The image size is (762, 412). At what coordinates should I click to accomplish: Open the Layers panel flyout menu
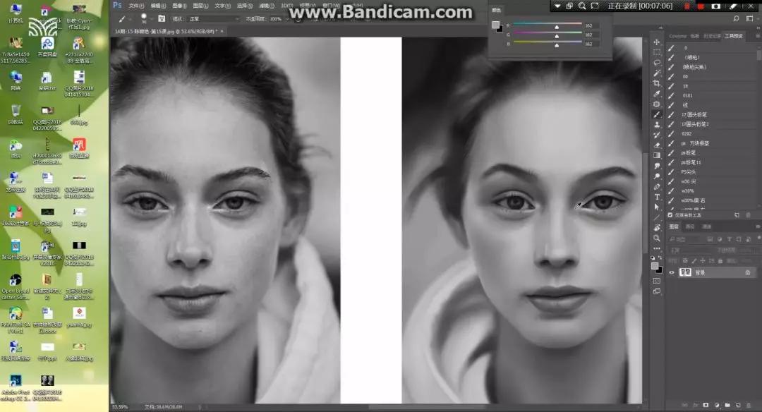point(757,226)
